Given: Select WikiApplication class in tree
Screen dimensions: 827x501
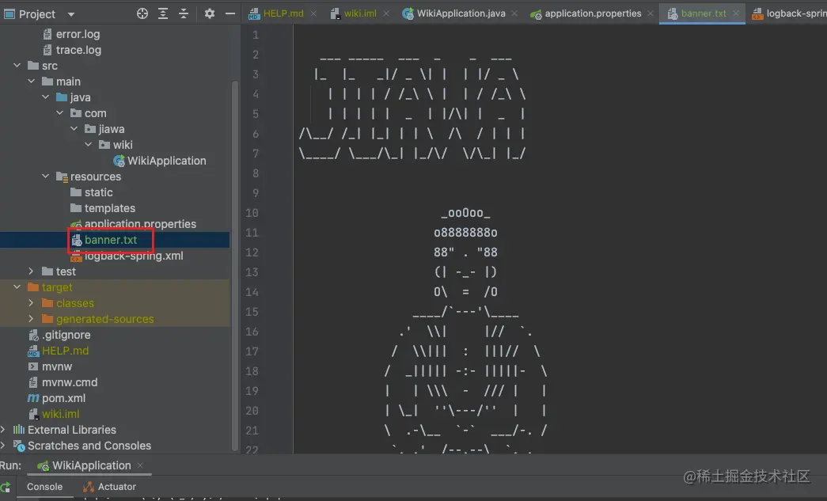Looking at the screenshot, I should pos(167,161).
